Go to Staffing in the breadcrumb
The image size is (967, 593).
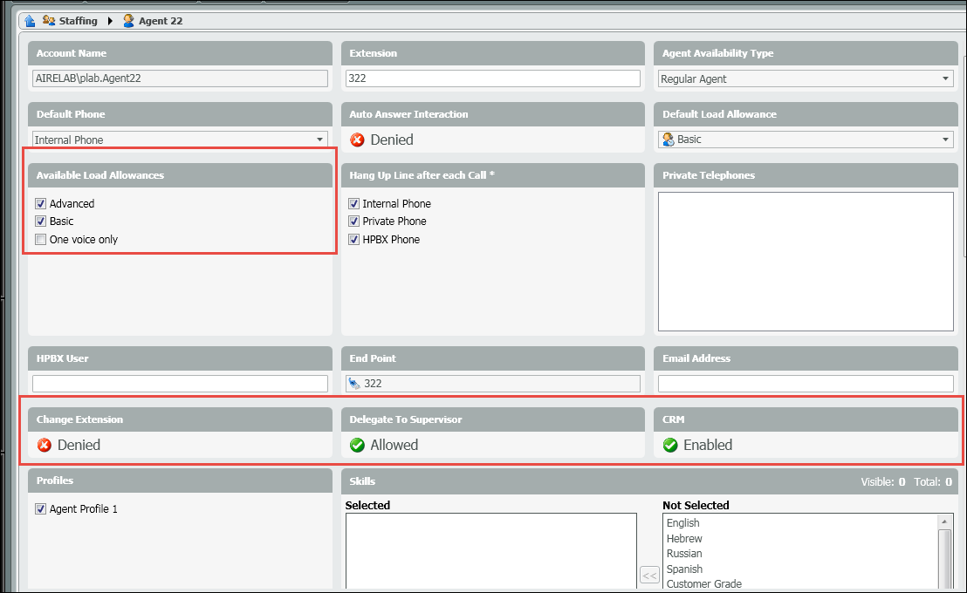pyautogui.click(x=78, y=21)
